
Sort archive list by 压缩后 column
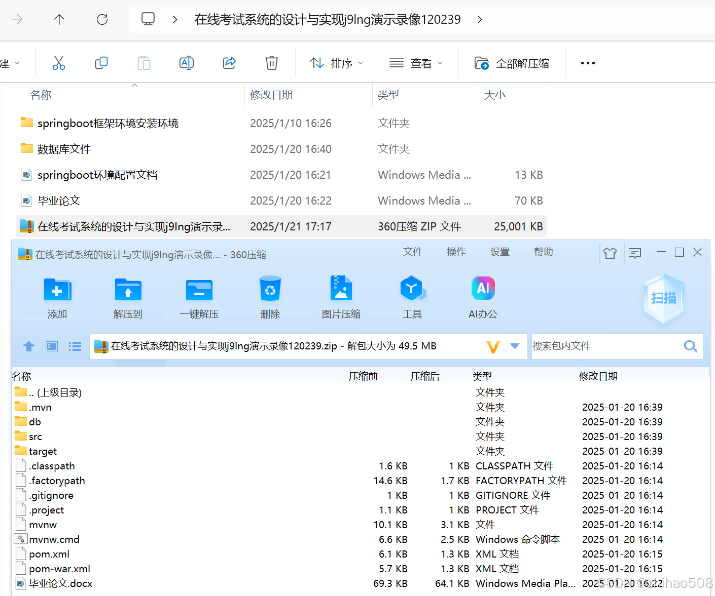click(x=425, y=376)
